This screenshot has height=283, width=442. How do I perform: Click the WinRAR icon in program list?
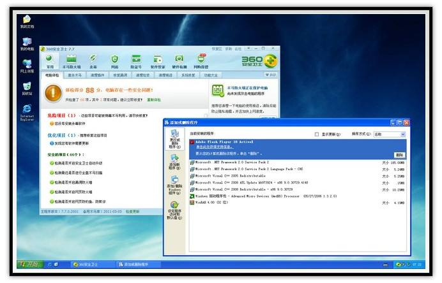[192, 203]
